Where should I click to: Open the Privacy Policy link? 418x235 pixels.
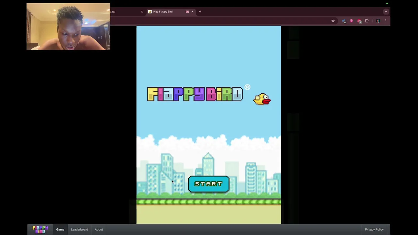374,229
